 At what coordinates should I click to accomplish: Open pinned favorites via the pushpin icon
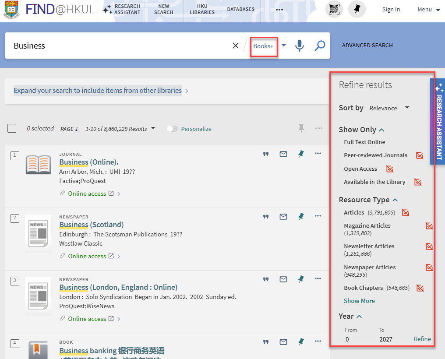357,9
